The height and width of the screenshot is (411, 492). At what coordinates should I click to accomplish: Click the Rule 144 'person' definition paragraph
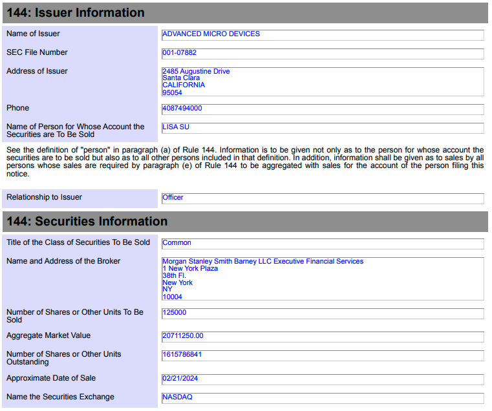coord(245,162)
